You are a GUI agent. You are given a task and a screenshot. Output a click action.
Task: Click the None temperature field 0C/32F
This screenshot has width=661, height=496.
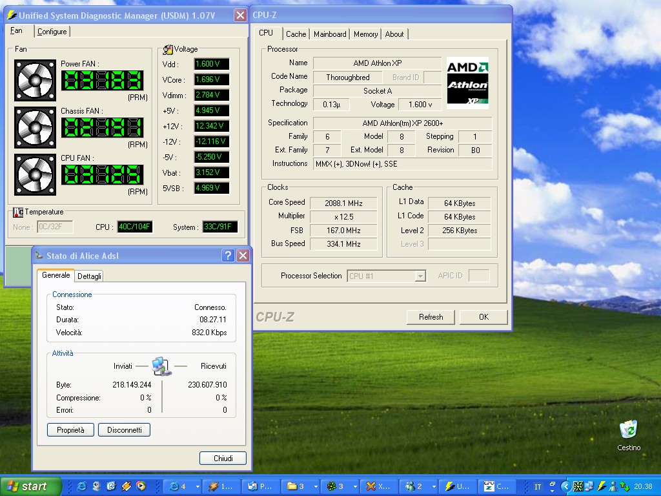point(55,227)
